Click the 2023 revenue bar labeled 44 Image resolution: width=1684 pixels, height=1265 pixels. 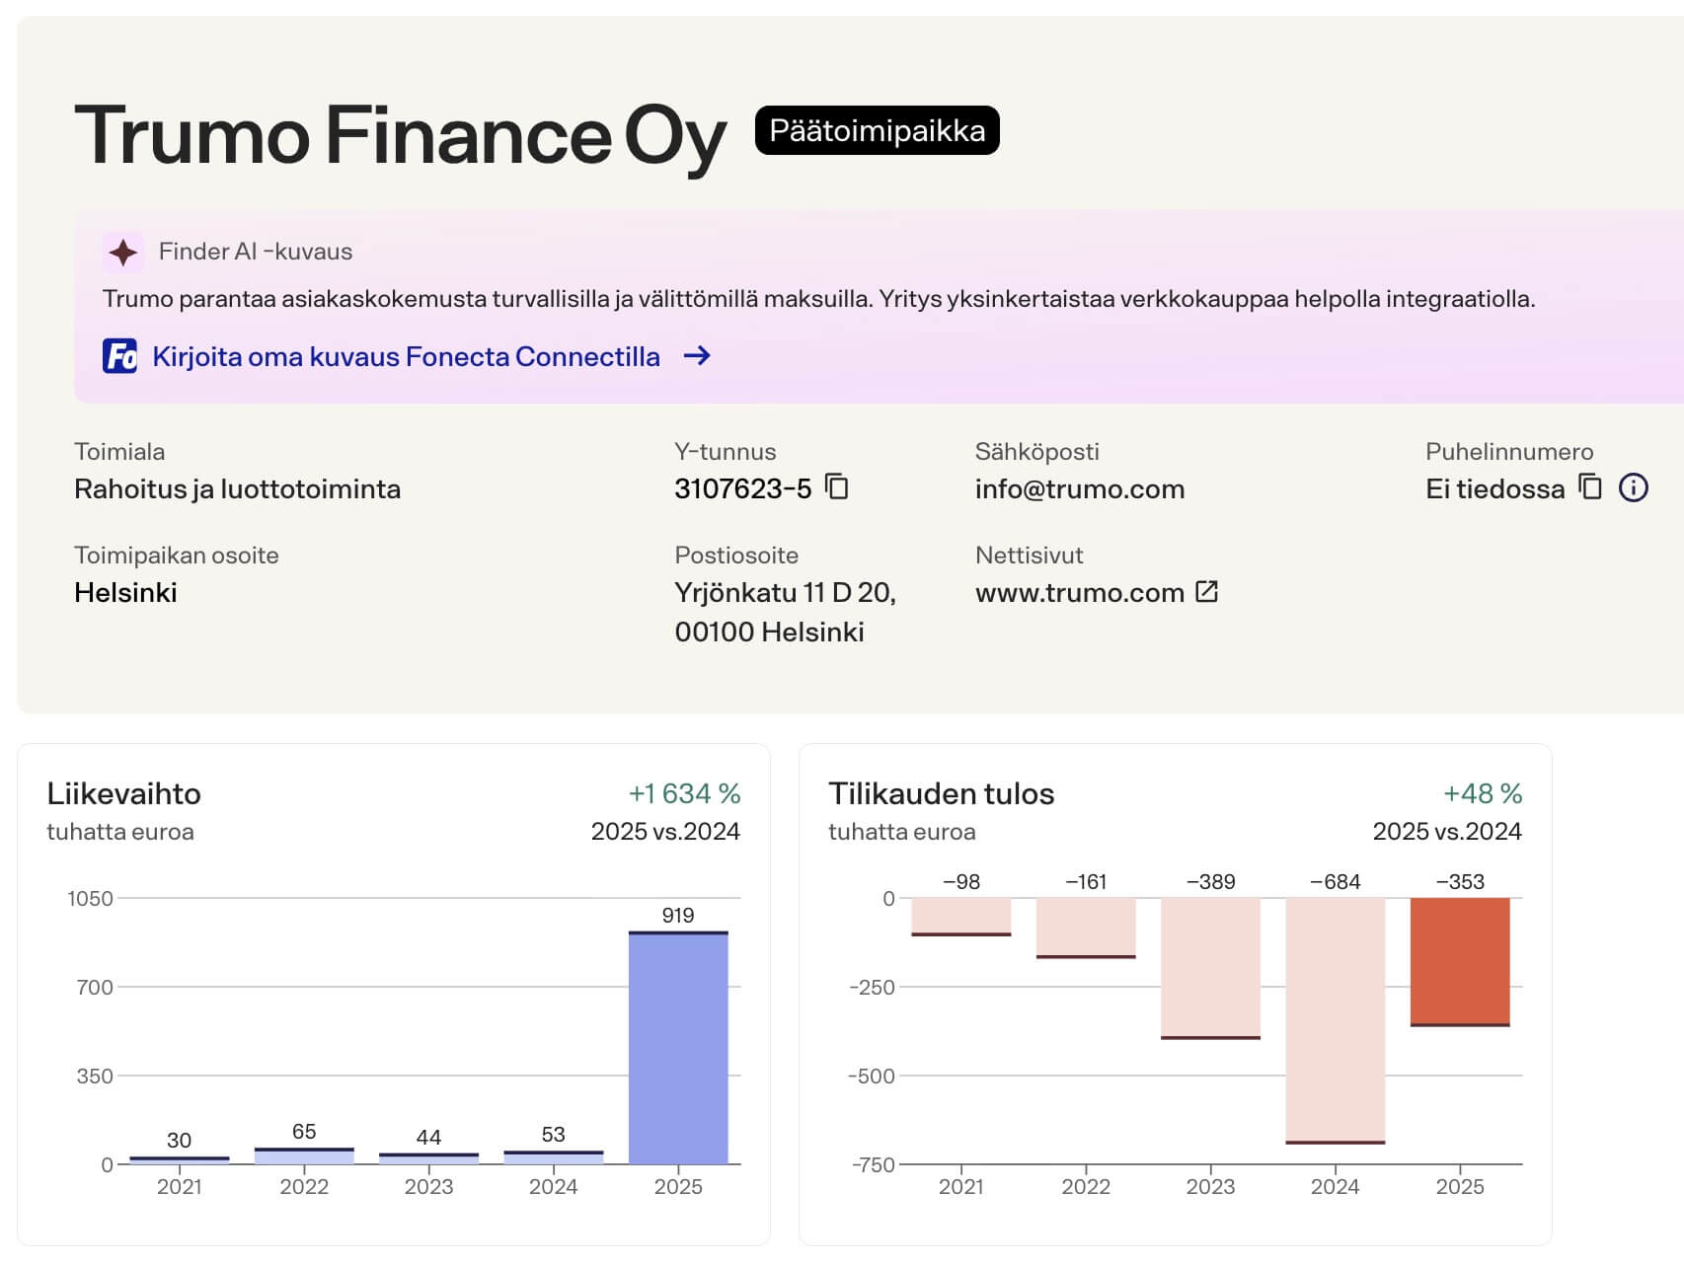[x=428, y=1158]
